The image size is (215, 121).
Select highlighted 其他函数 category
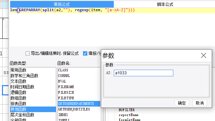pyautogui.click(x=33, y=109)
